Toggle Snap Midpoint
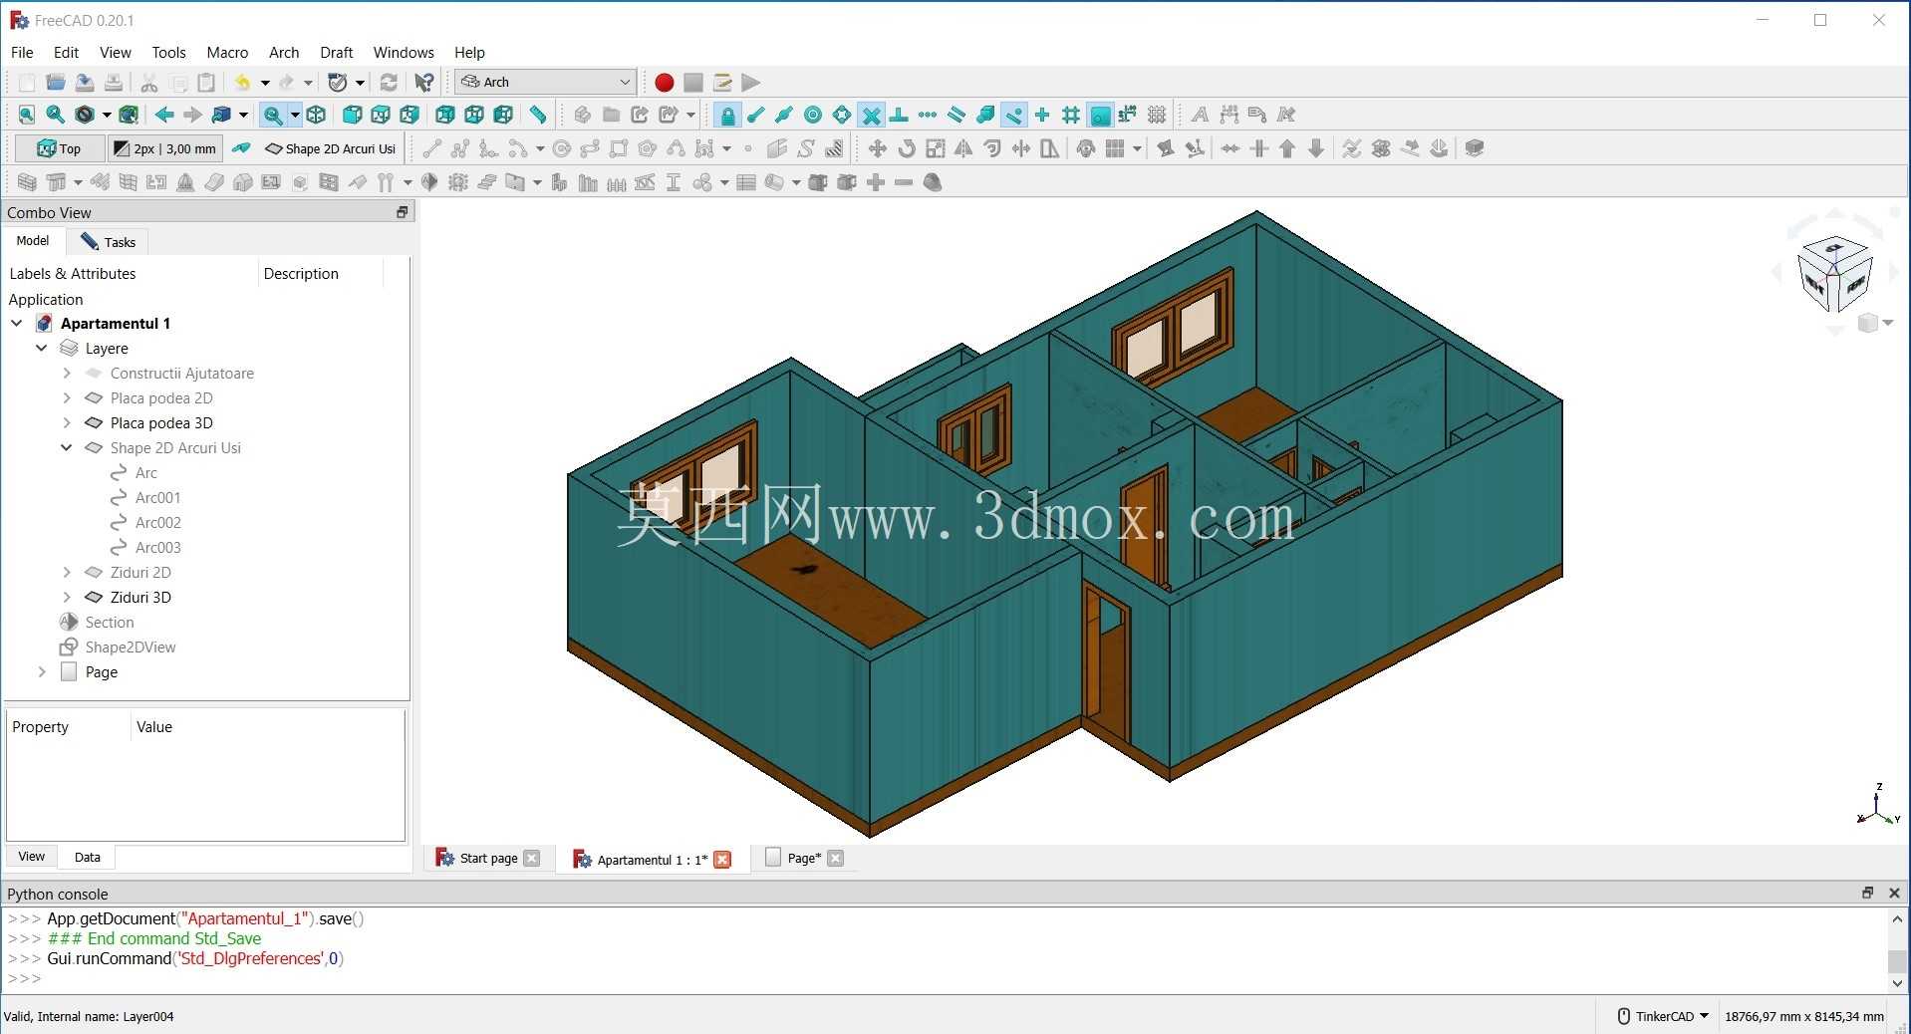Screen dimensions: 1911x1034 [x=784, y=115]
